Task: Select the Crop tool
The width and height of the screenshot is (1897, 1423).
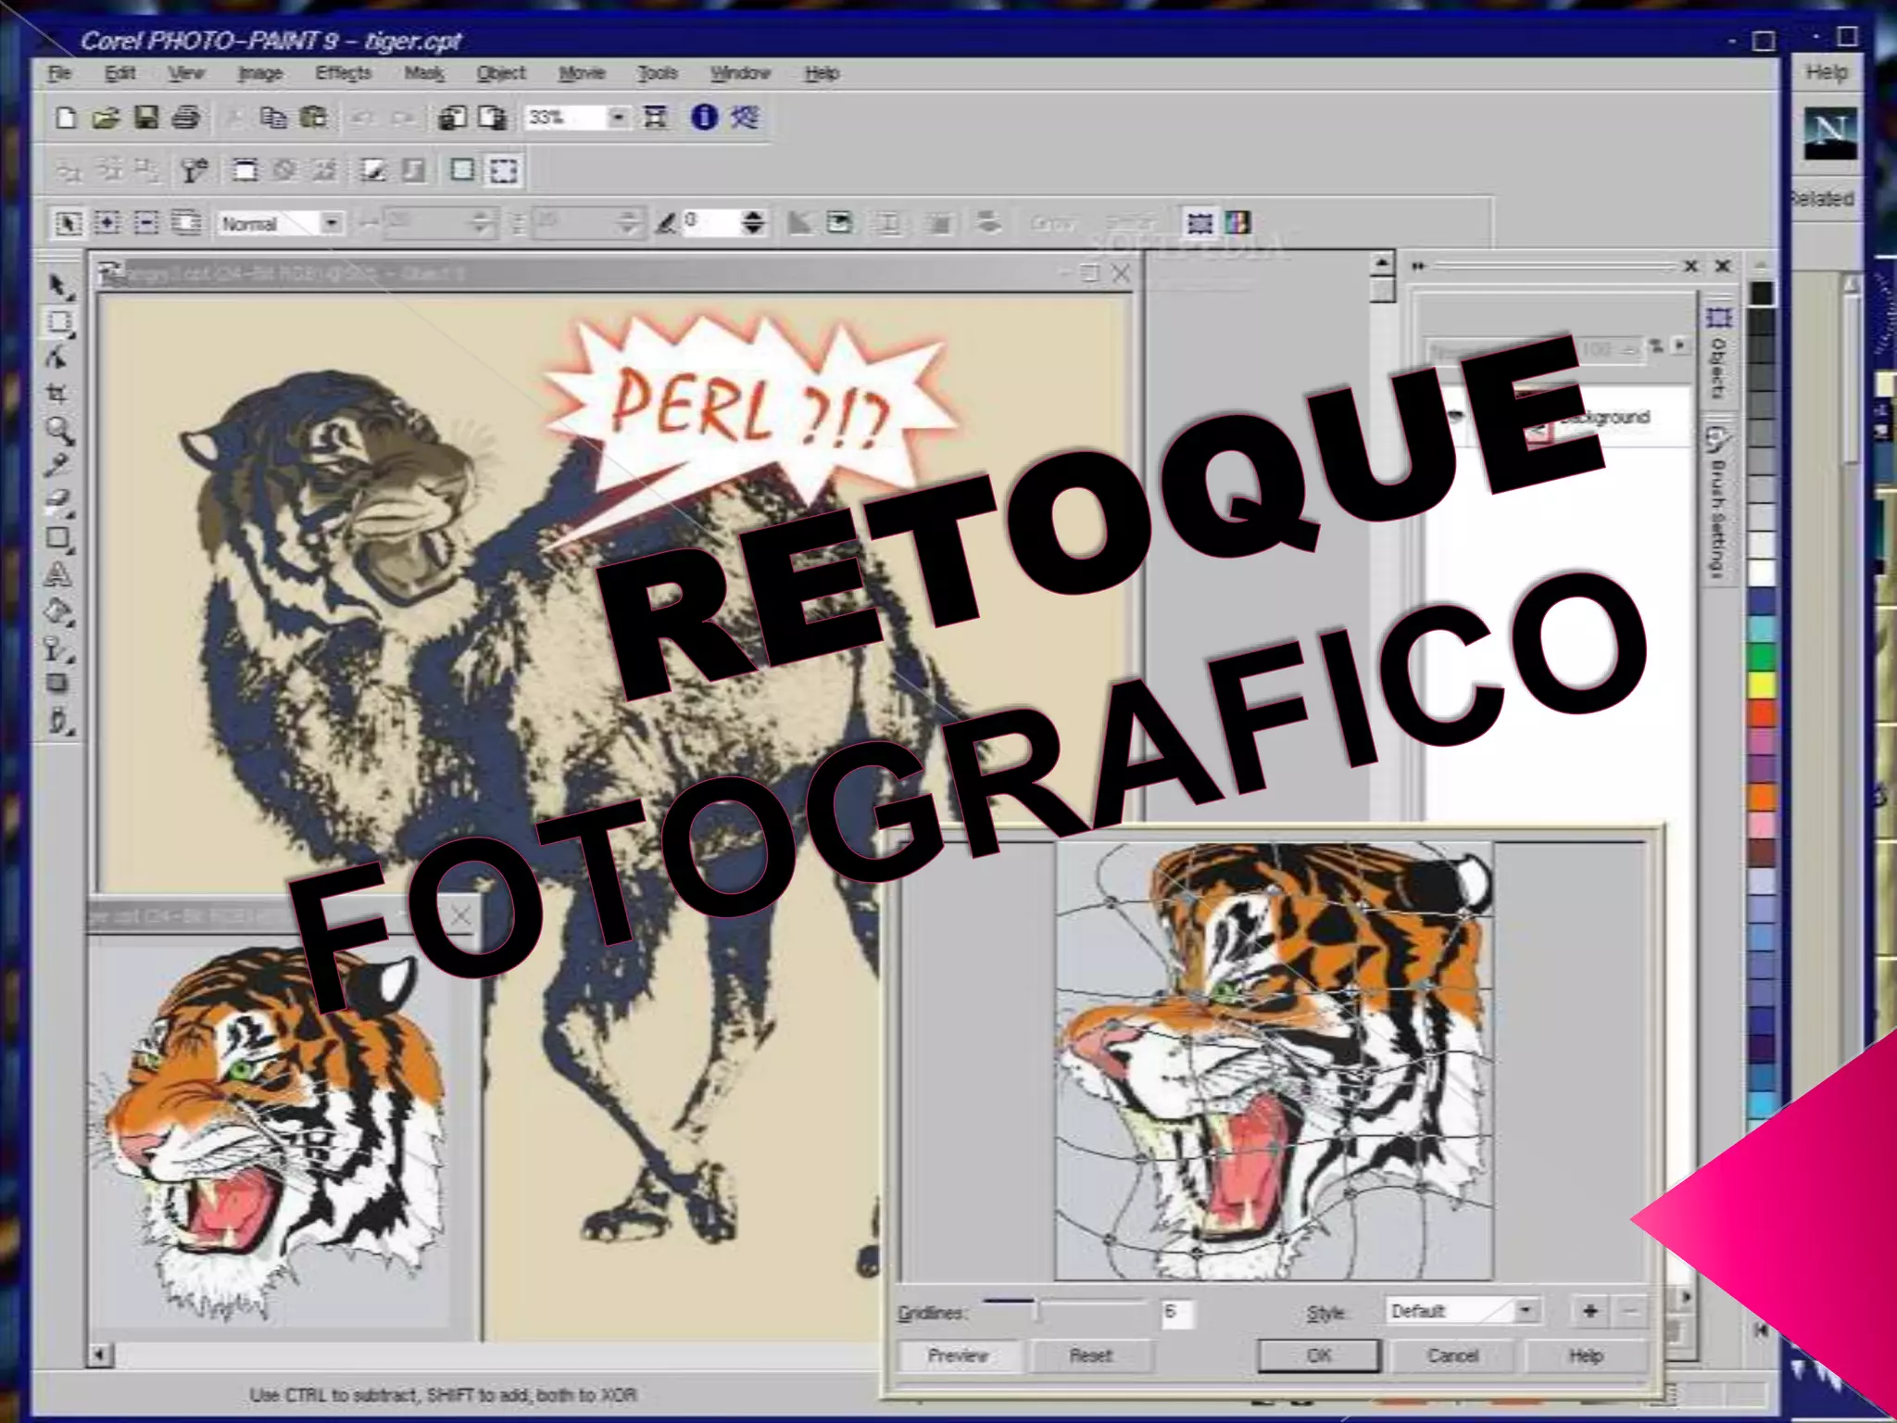Action: [x=57, y=394]
